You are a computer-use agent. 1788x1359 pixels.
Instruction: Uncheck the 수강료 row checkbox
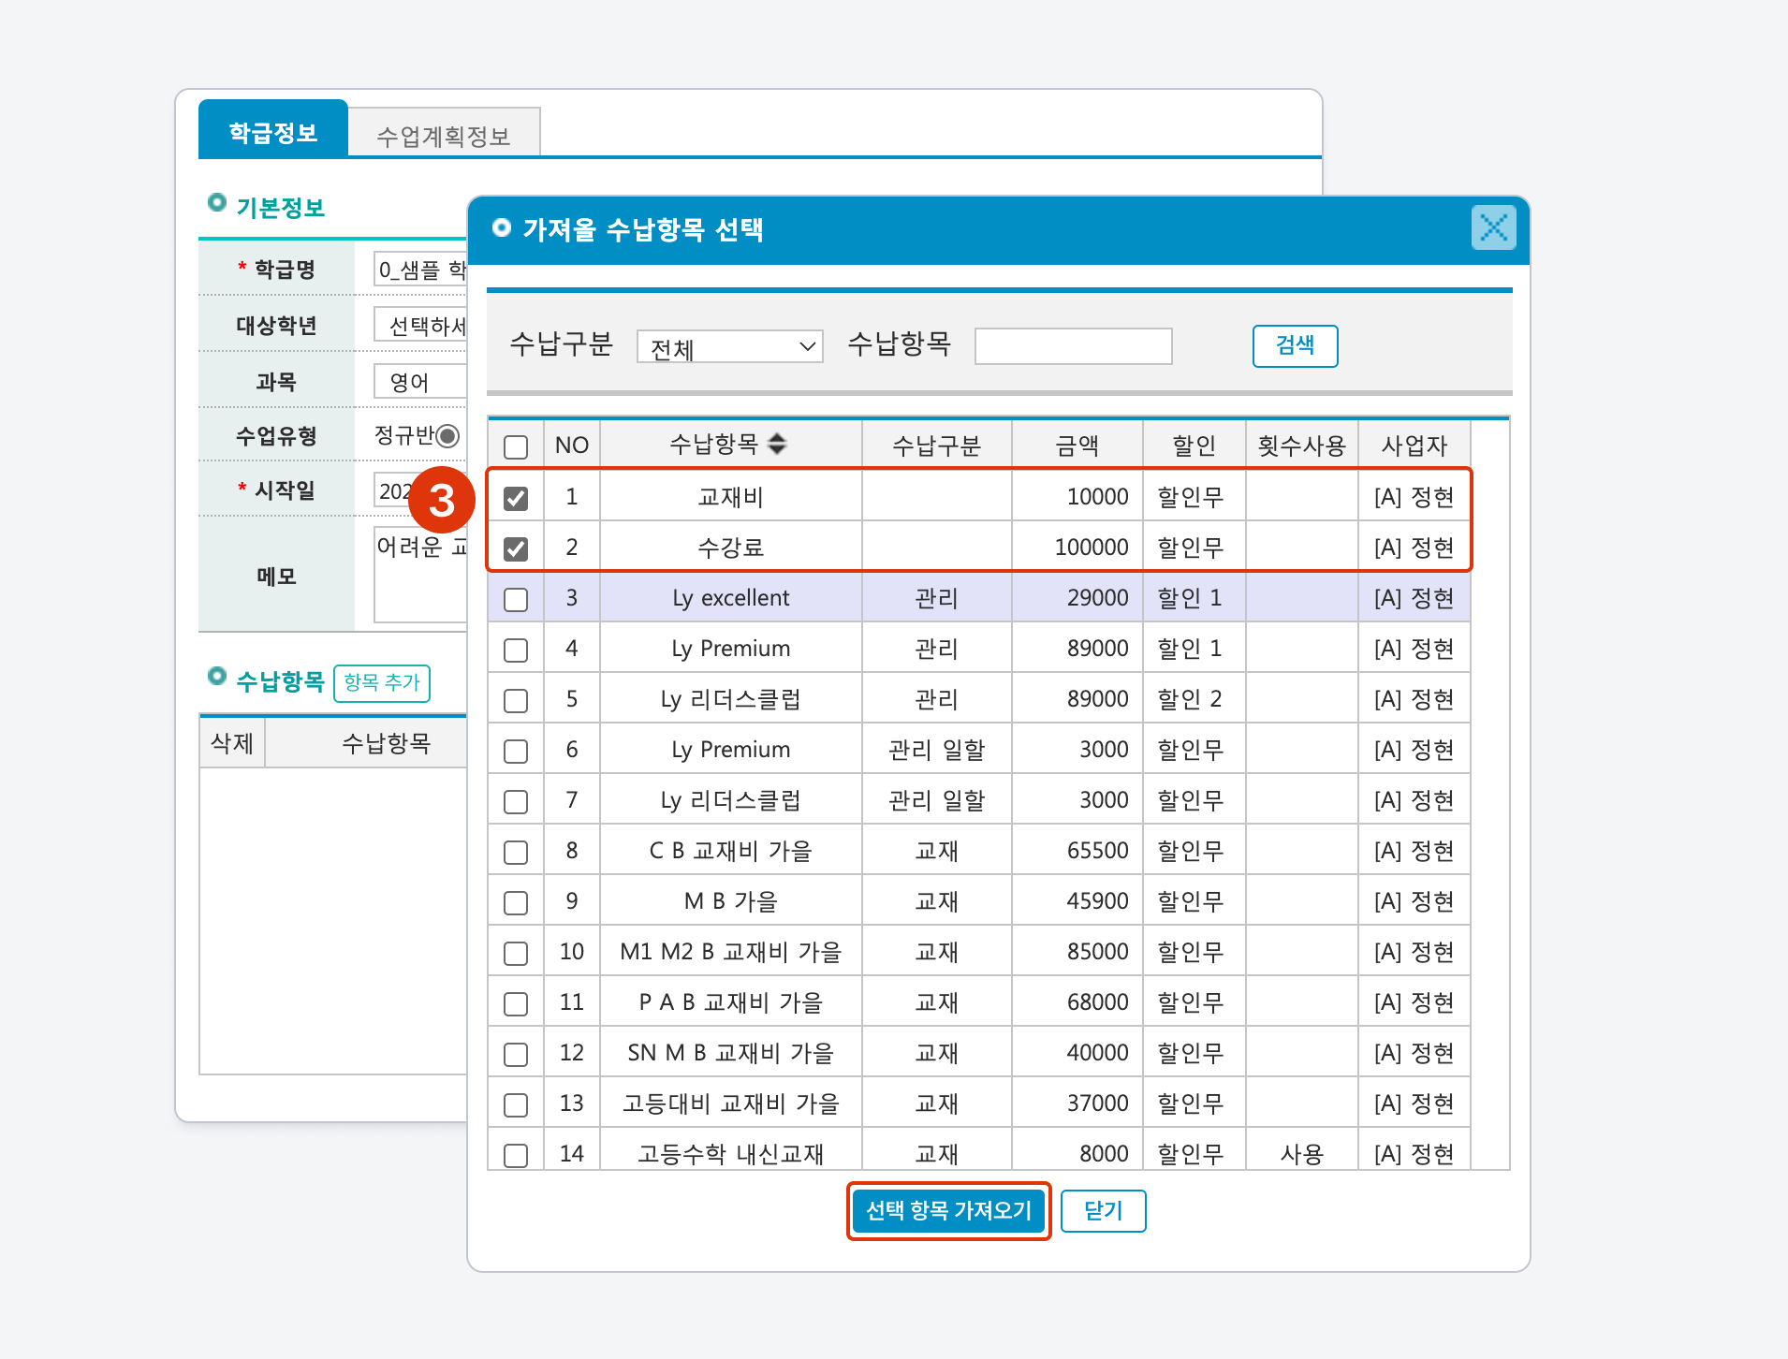click(x=516, y=548)
